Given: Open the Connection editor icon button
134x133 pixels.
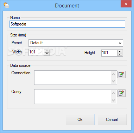Looking at the screenshot, I should tap(121, 74).
